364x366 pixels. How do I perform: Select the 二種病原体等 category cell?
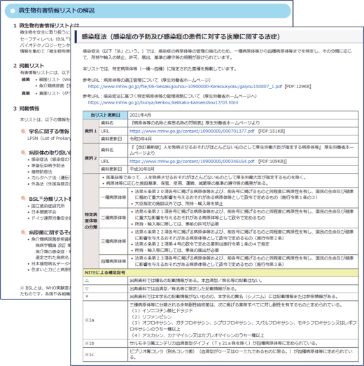(113, 218)
